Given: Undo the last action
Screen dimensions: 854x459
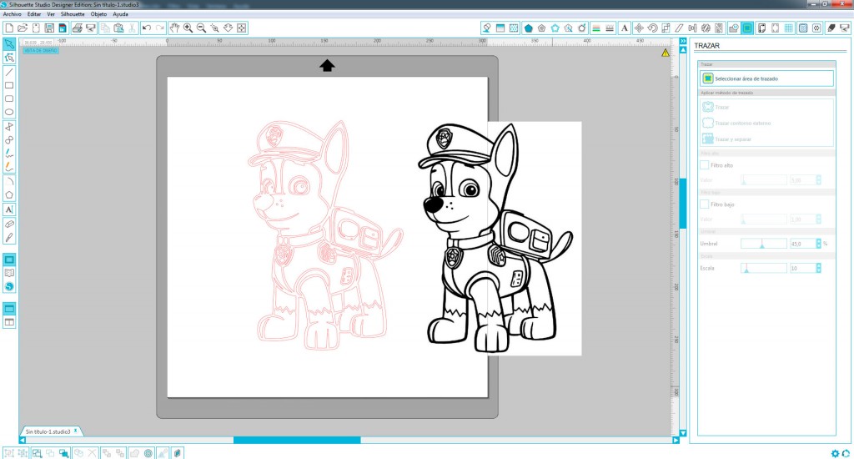Looking at the screenshot, I should (x=147, y=28).
